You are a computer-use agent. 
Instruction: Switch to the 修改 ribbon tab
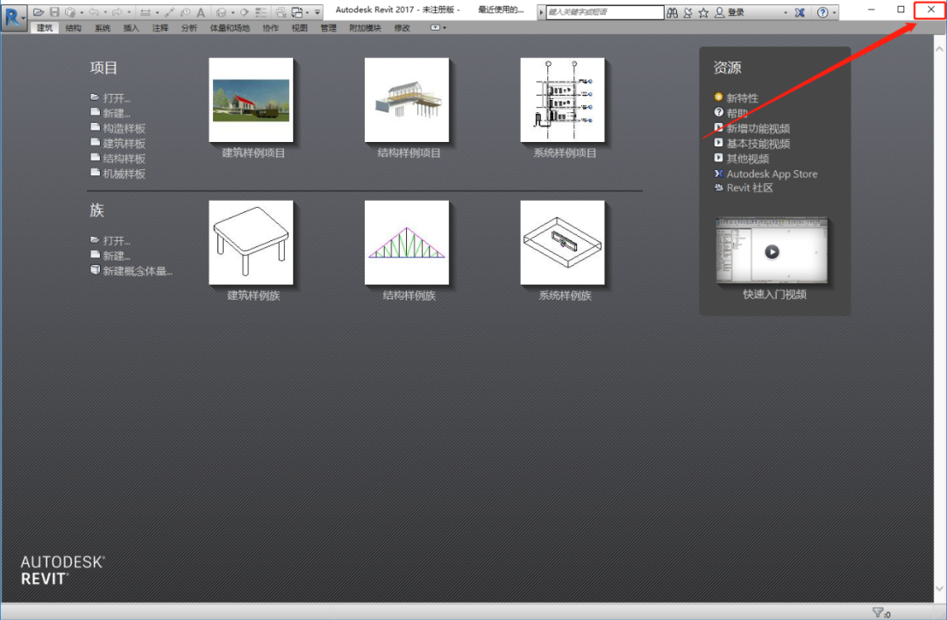click(x=402, y=28)
